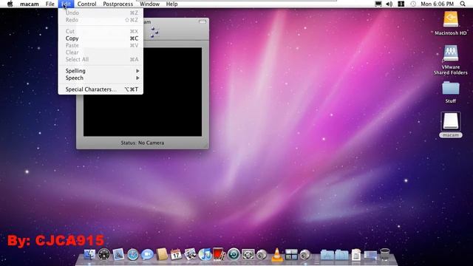Open the volume control in menu bar
The height and width of the screenshot is (266, 473).
(x=389, y=4)
